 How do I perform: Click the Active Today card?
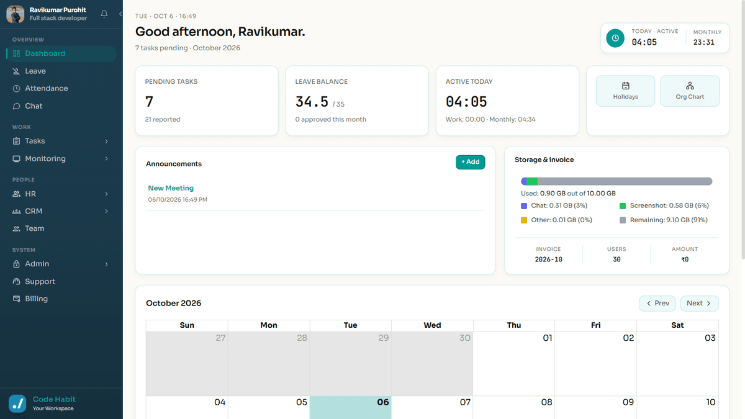pyautogui.click(x=507, y=101)
